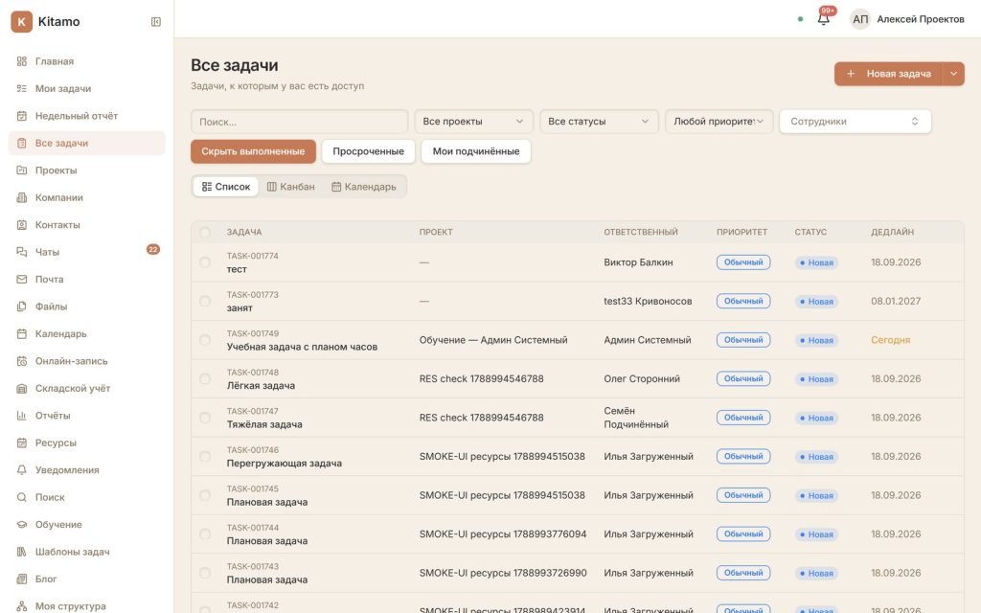The image size is (981, 613).
Task: Navigate to Компании
Action: tap(86, 197)
